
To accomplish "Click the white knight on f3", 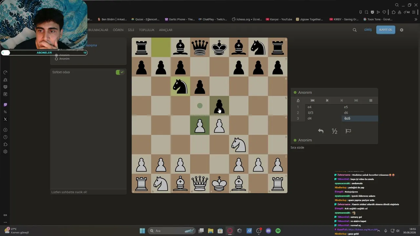I will [x=239, y=145].
